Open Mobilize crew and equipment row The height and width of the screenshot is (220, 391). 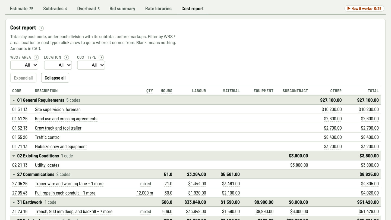pyautogui.click(x=195, y=146)
